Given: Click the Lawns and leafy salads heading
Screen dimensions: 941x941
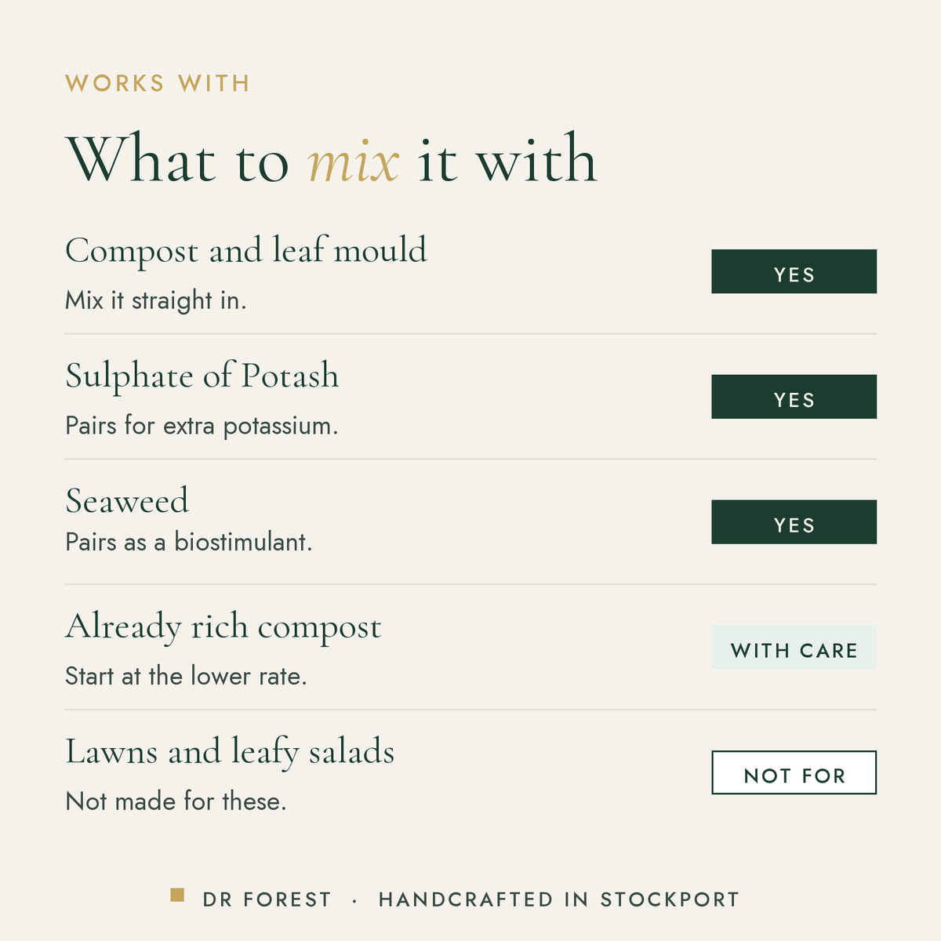Looking at the screenshot, I should point(230,753).
